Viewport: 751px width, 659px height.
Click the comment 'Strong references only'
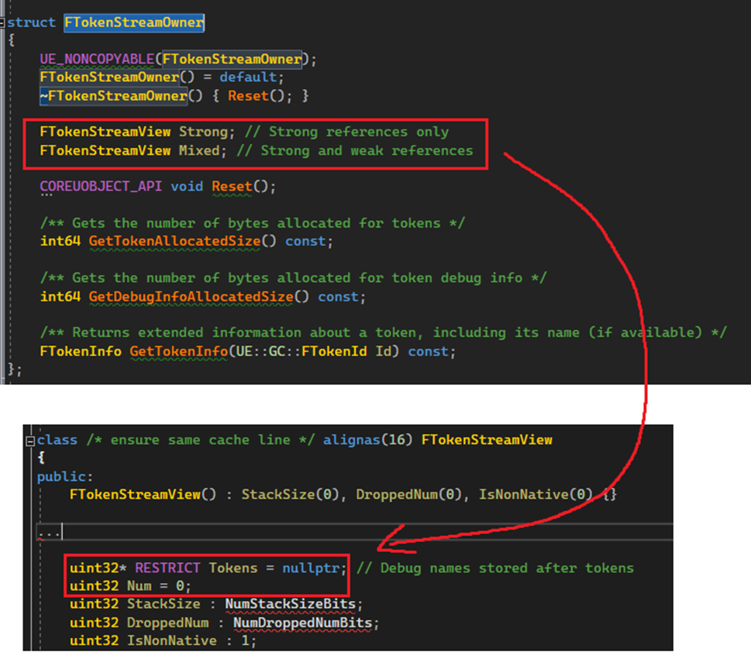click(346, 132)
